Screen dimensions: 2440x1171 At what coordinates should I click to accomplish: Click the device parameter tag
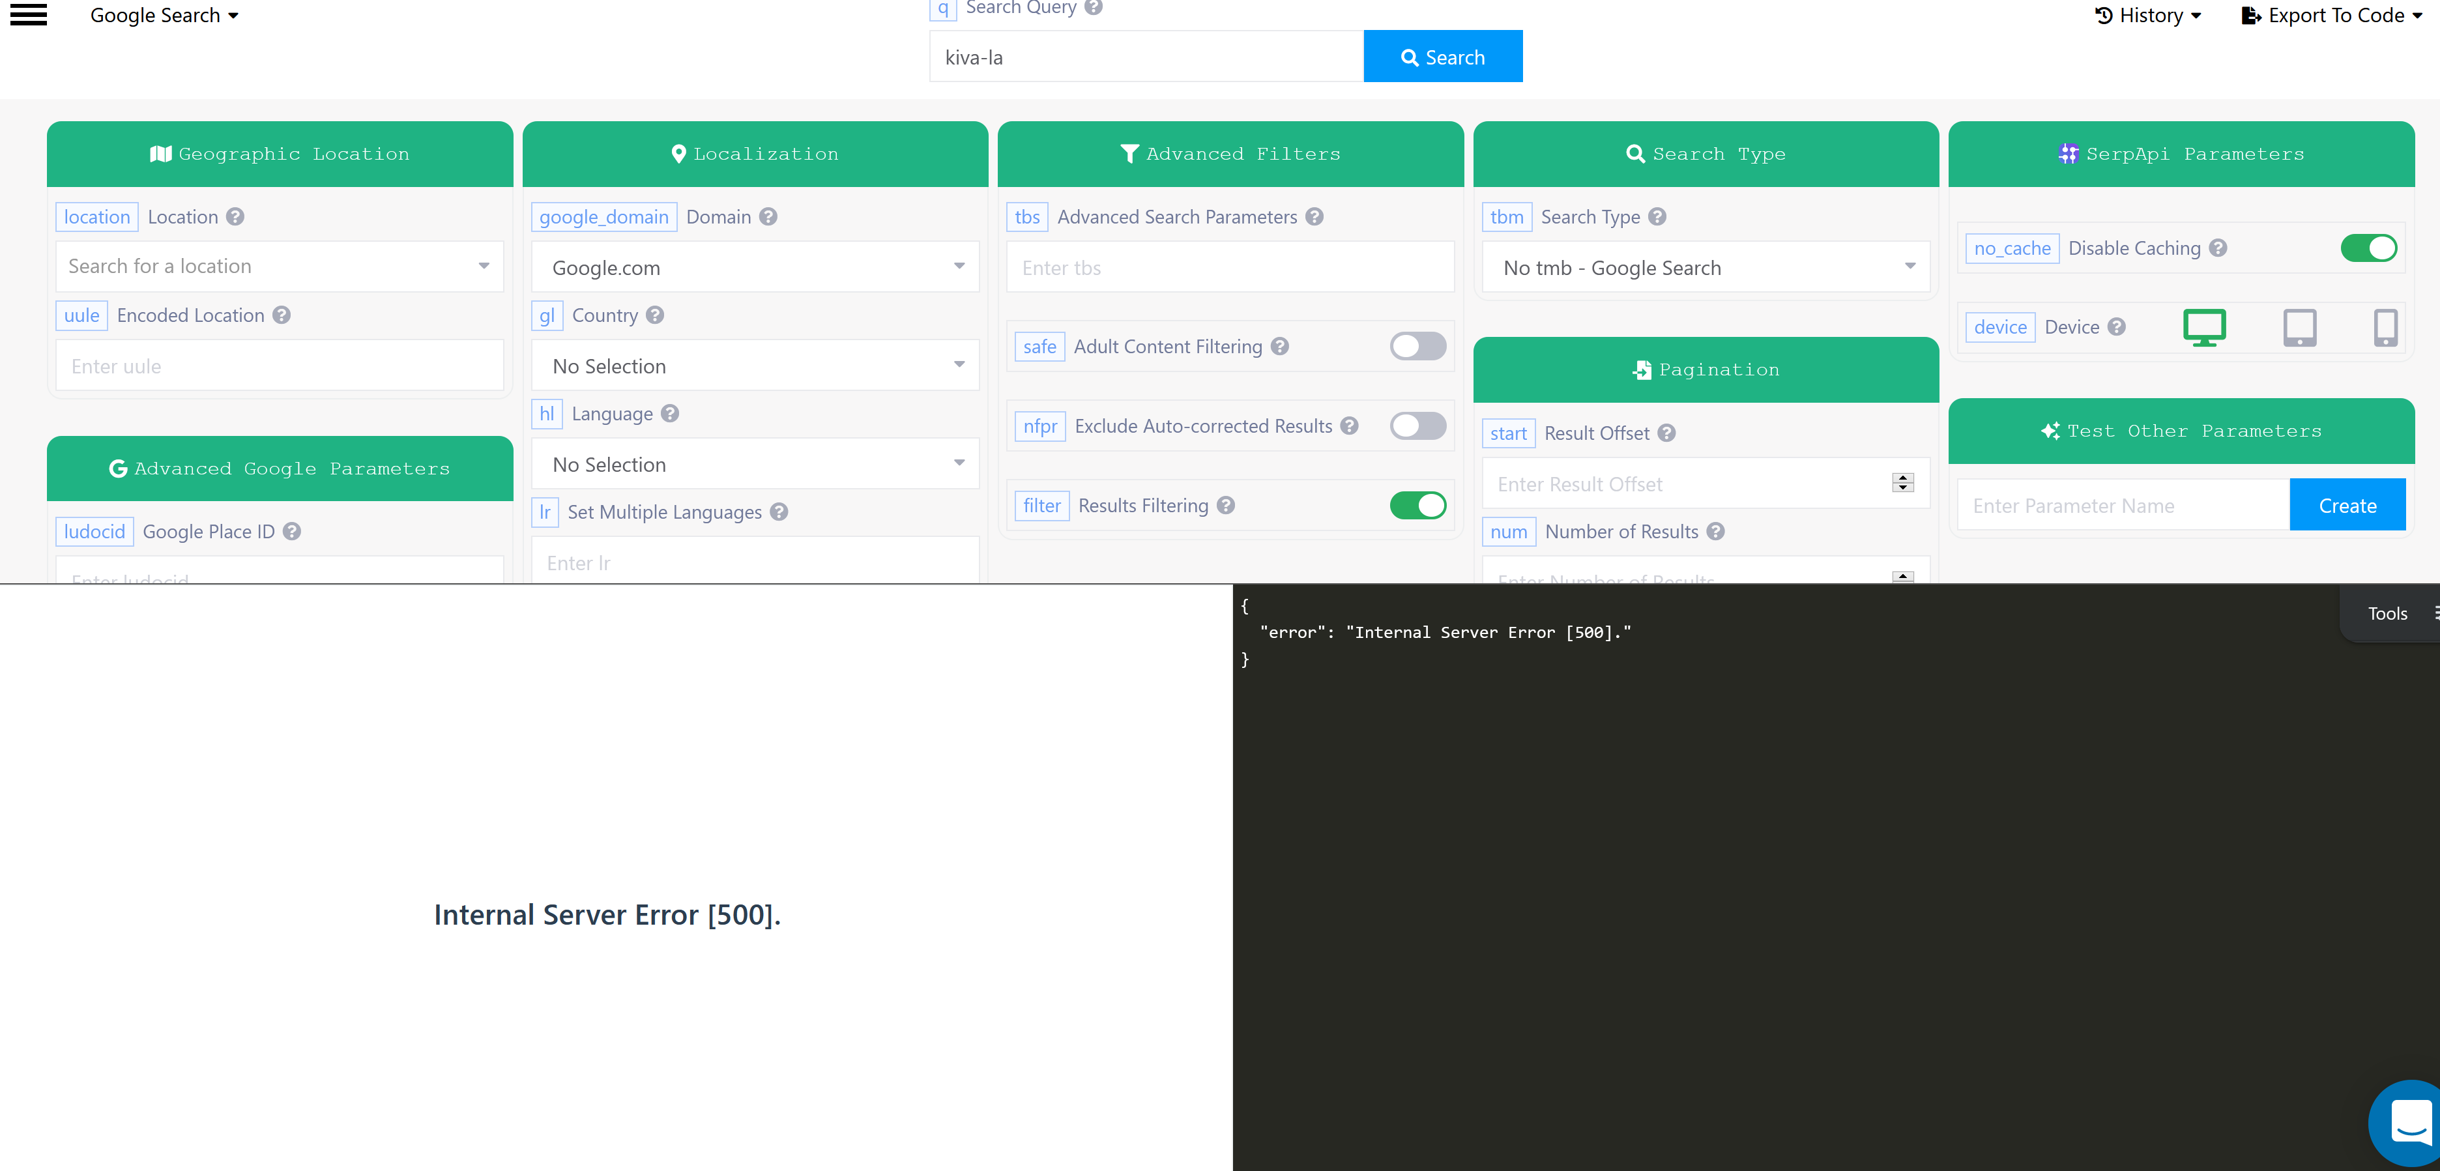pos(1999,327)
